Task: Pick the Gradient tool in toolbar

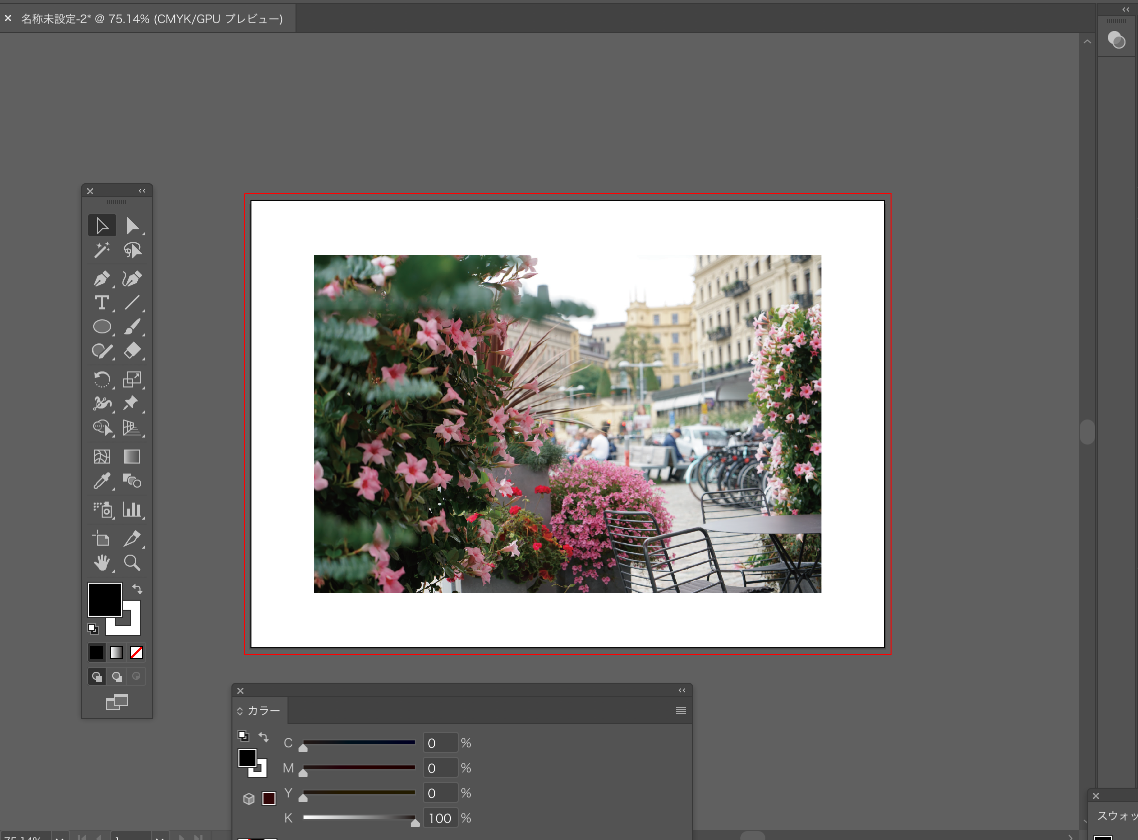Action: click(132, 457)
